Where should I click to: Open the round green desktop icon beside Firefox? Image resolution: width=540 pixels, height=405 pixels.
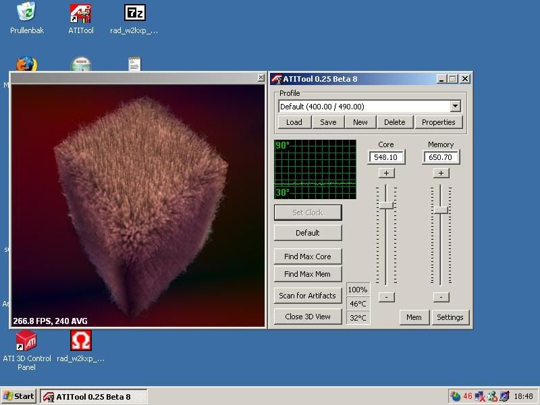(80, 64)
